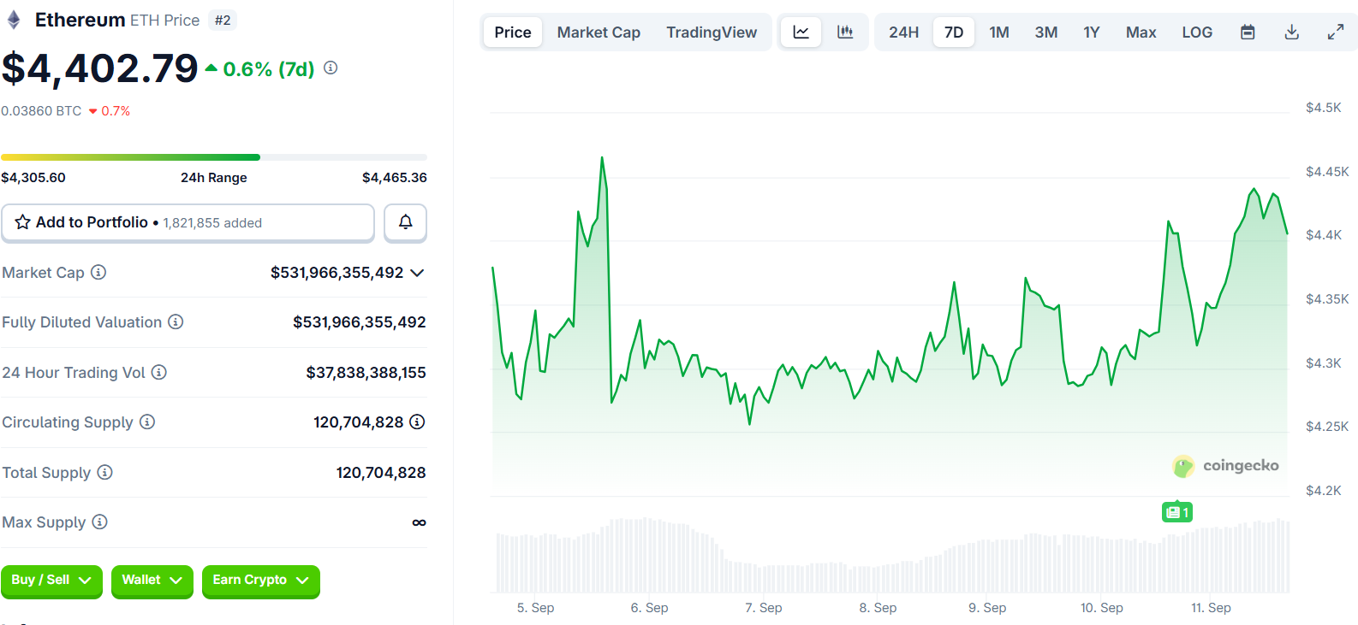Switch to the Market Cap chart tab
This screenshot has width=1358, height=625.
(x=599, y=32)
